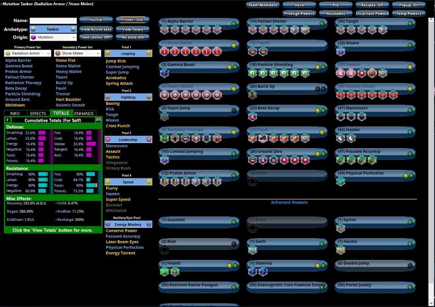
Task: Select first enhancement slot under Hasten
Action: click(x=340, y=138)
